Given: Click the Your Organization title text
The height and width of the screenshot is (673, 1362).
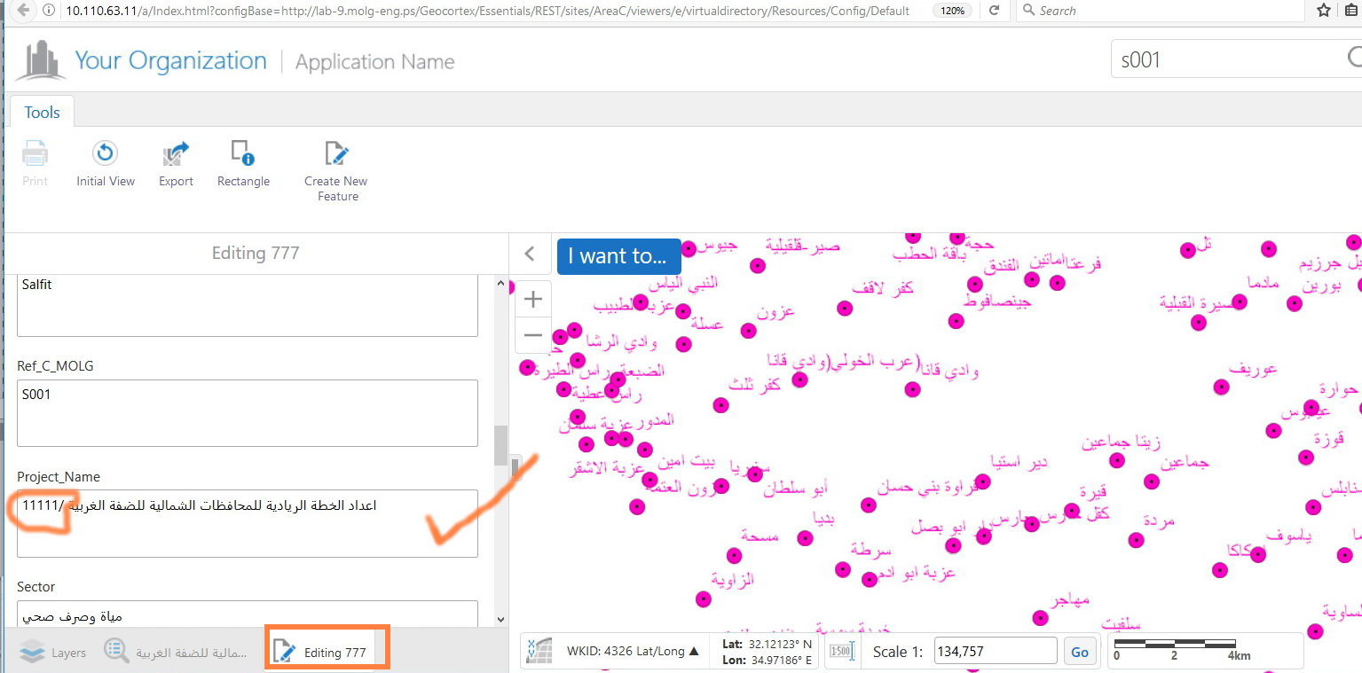Looking at the screenshot, I should pyautogui.click(x=170, y=61).
